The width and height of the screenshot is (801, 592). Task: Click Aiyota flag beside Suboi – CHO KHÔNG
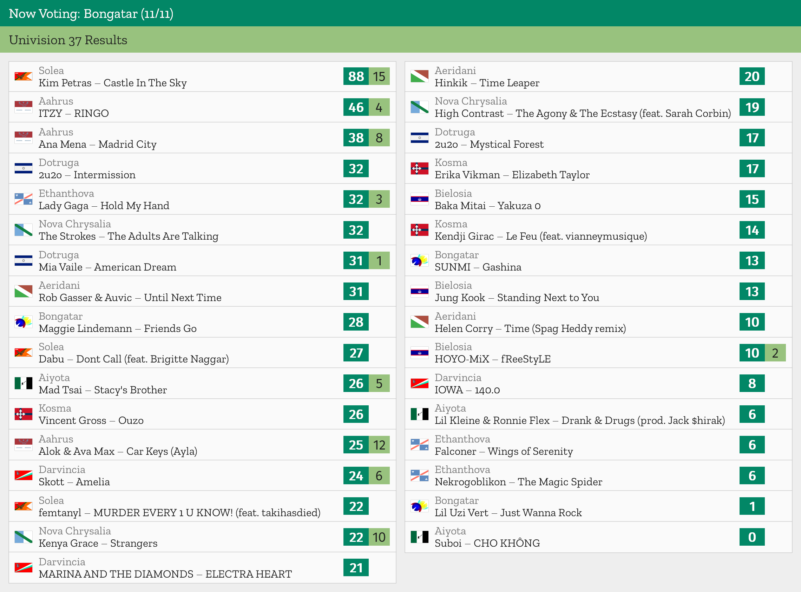pos(420,537)
